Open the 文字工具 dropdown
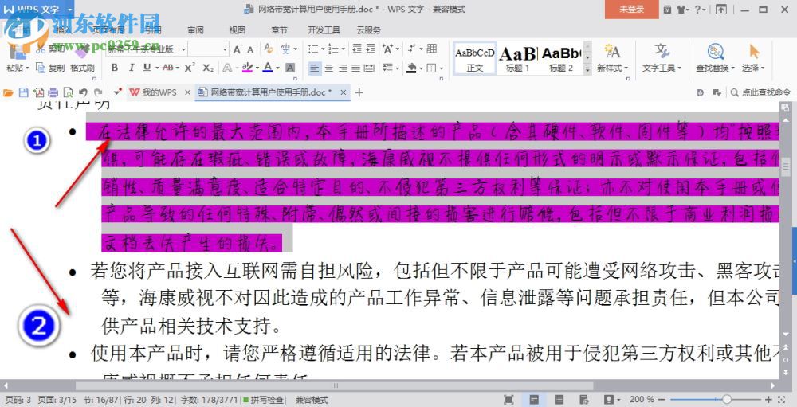 [662, 68]
